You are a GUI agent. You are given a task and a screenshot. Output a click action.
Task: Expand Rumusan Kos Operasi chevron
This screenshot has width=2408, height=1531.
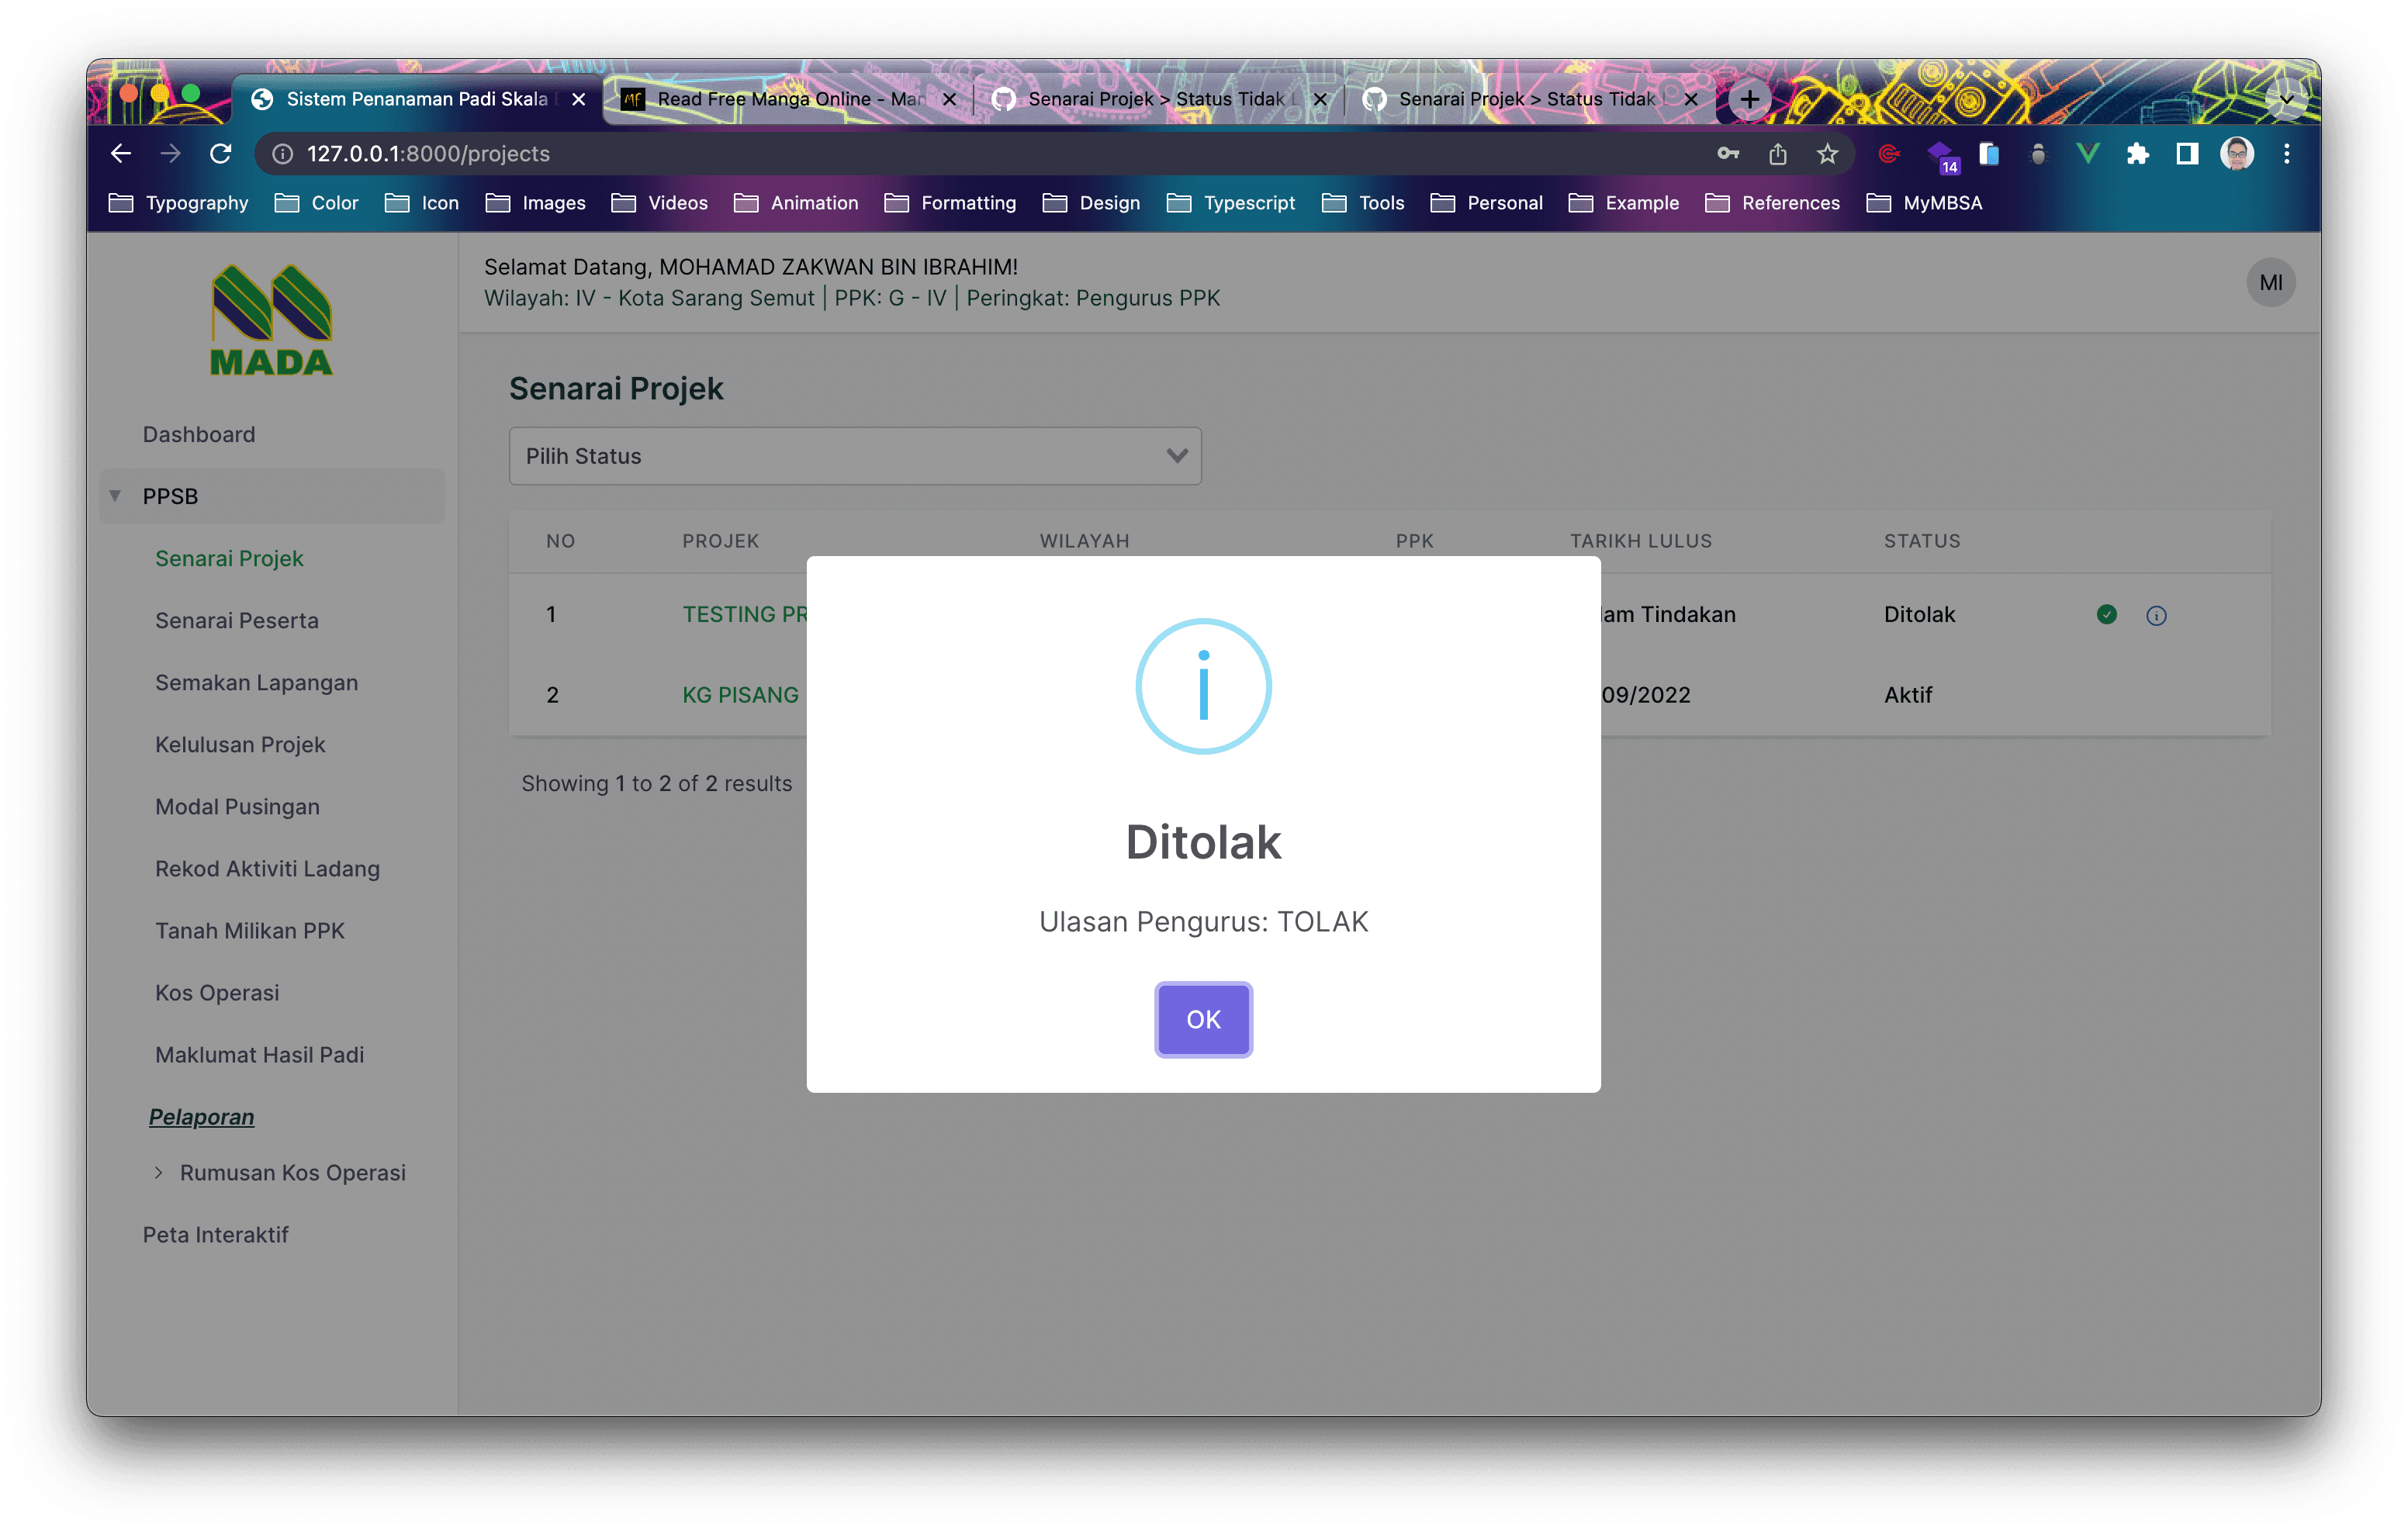pyautogui.click(x=159, y=1172)
